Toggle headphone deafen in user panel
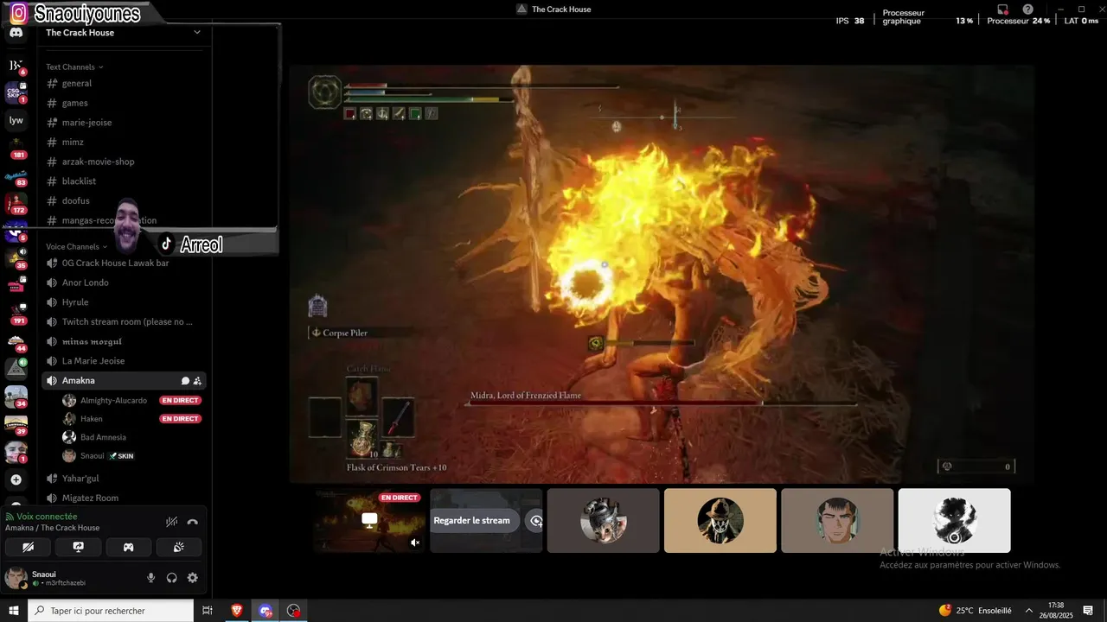The image size is (1107, 622). coord(171,578)
